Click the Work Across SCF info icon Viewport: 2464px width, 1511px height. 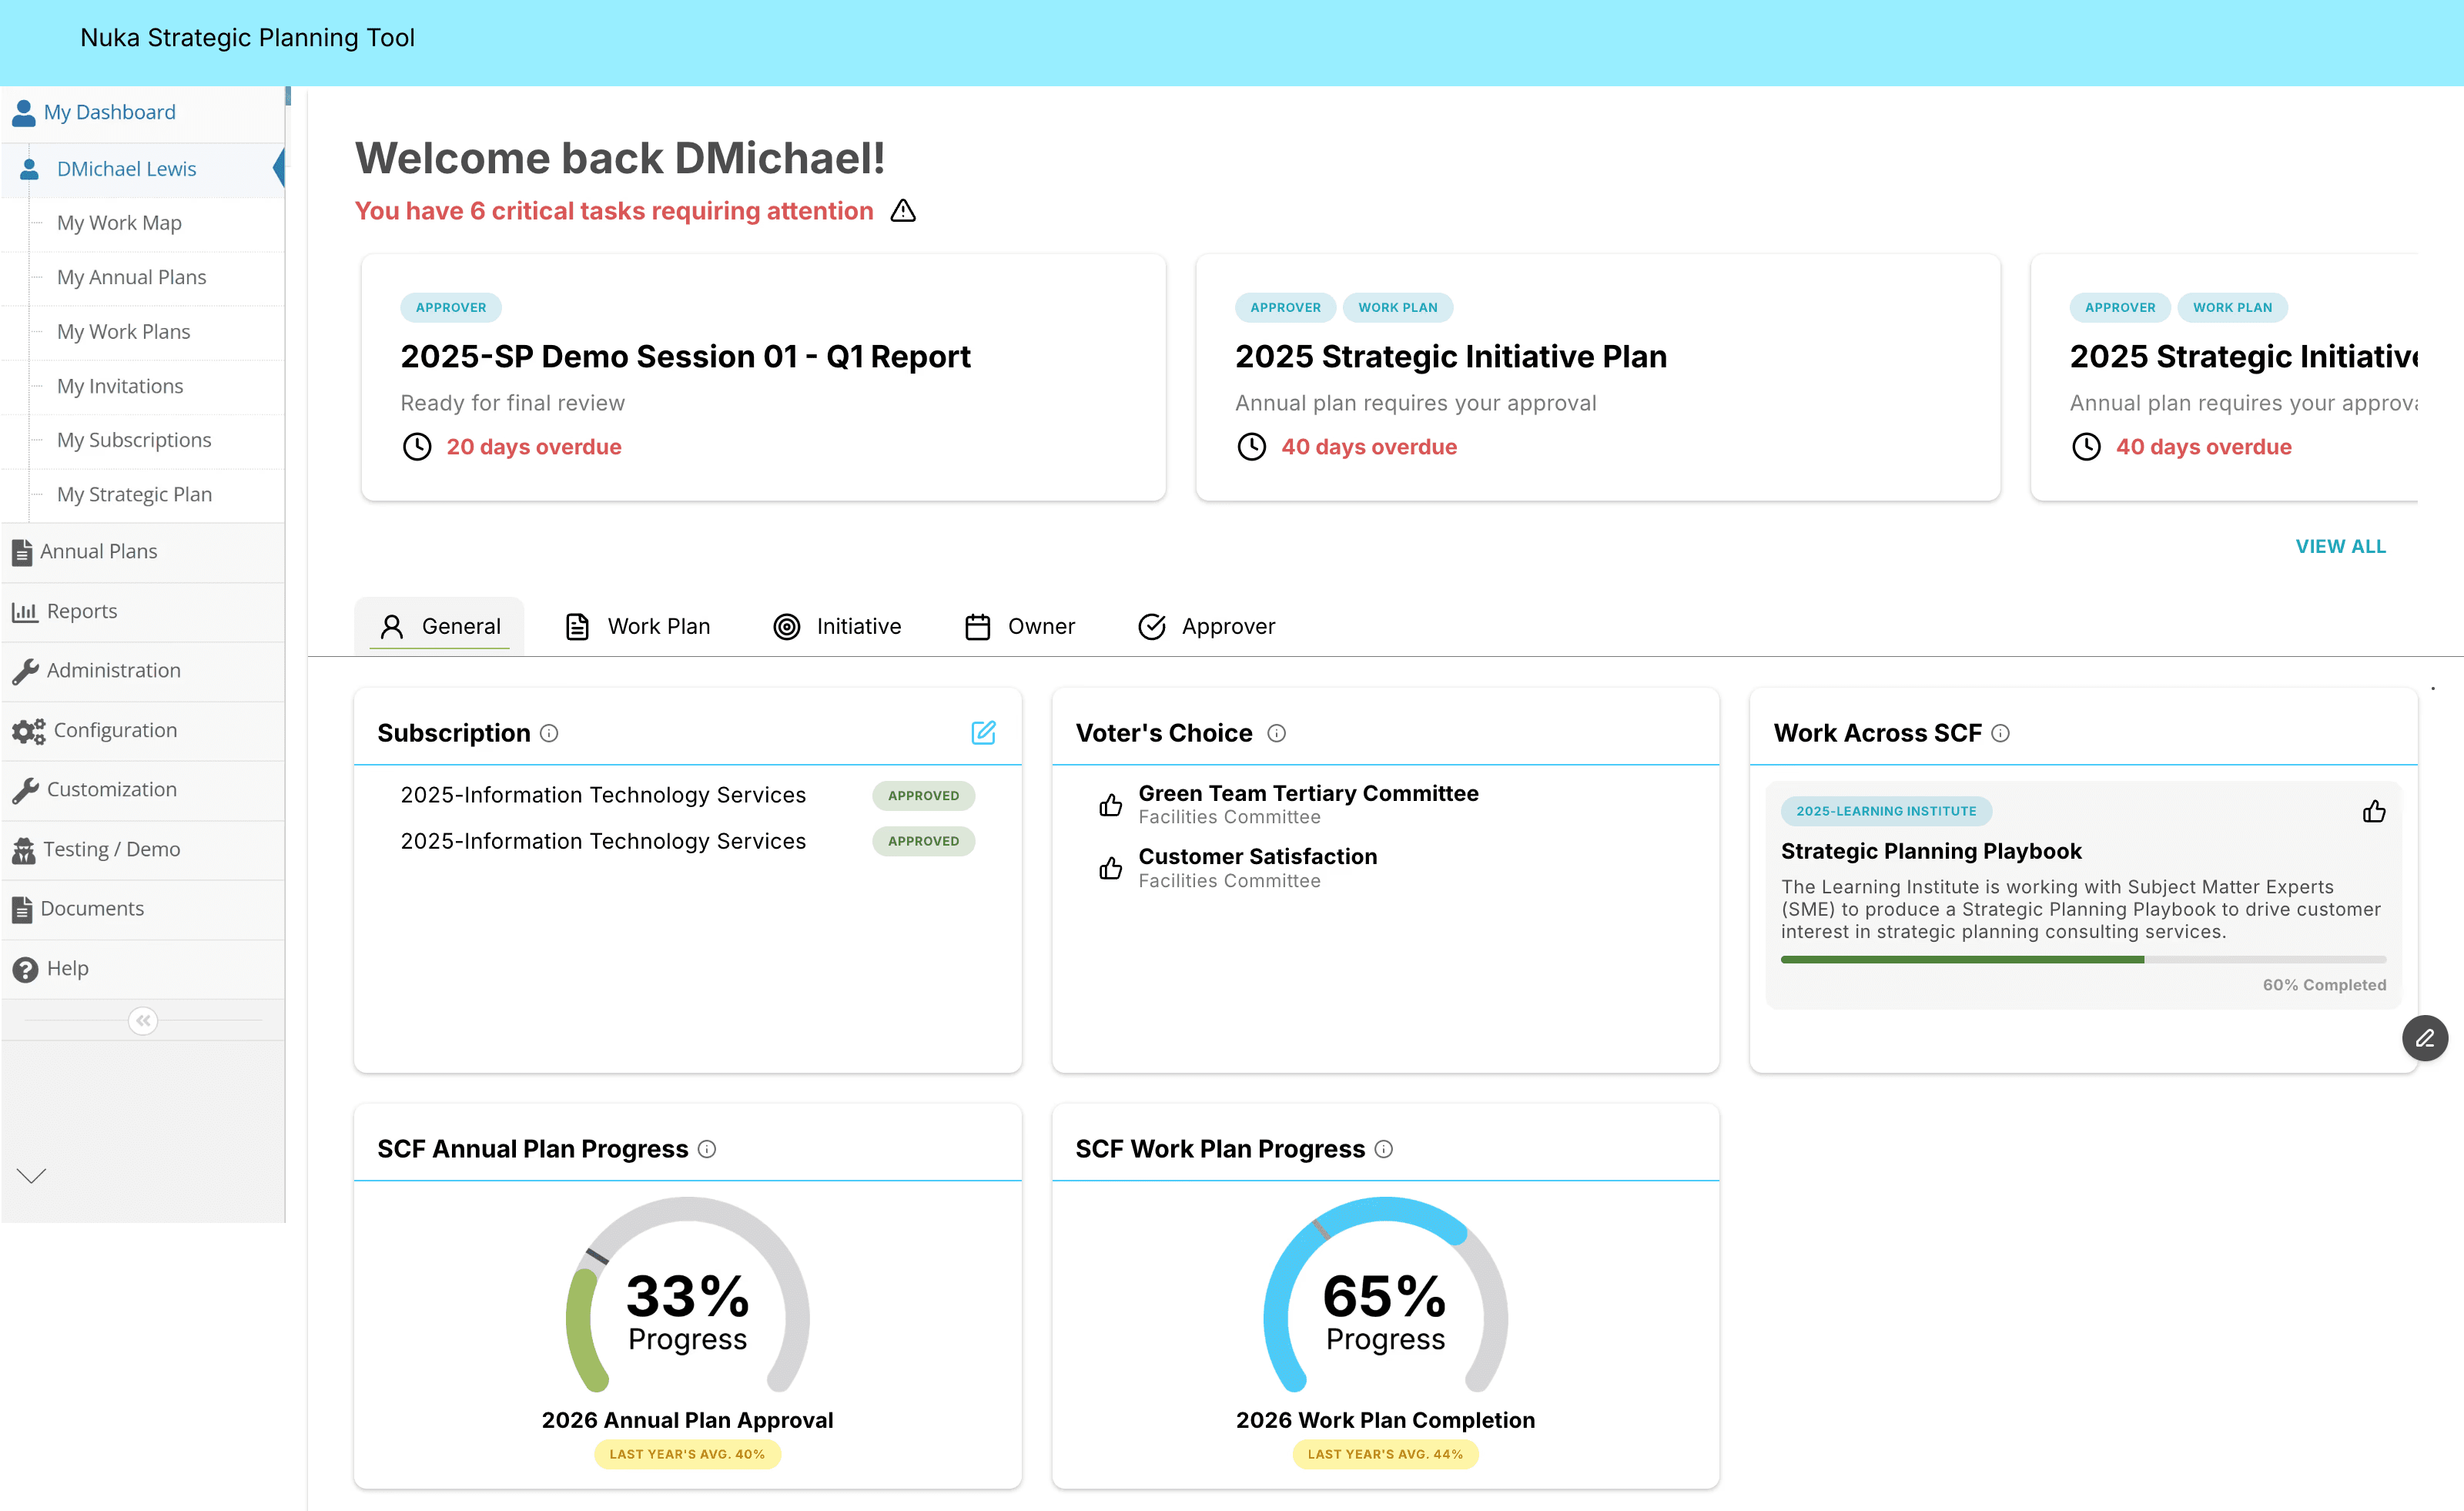click(x=2000, y=733)
